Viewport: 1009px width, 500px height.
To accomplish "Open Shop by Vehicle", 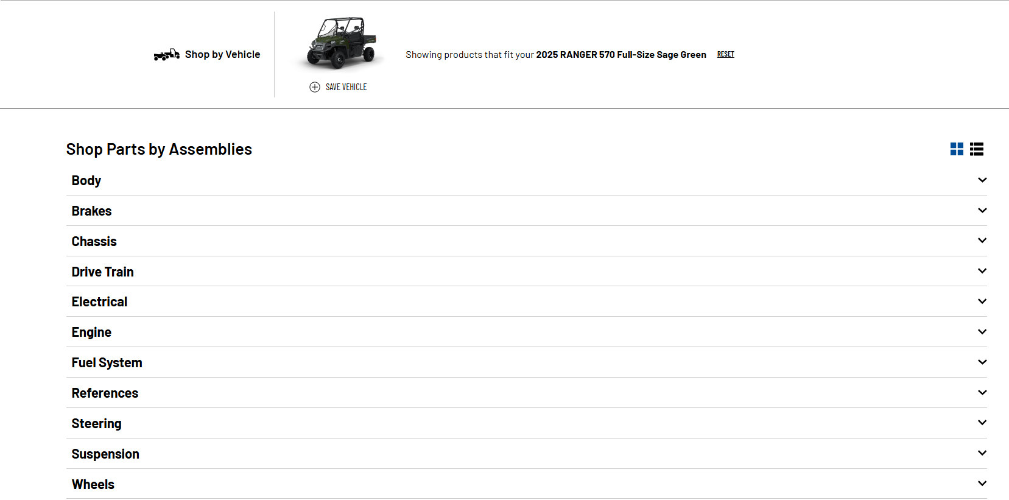I will pos(222,54).
